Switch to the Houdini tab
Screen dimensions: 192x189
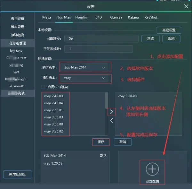pos(81,17)
